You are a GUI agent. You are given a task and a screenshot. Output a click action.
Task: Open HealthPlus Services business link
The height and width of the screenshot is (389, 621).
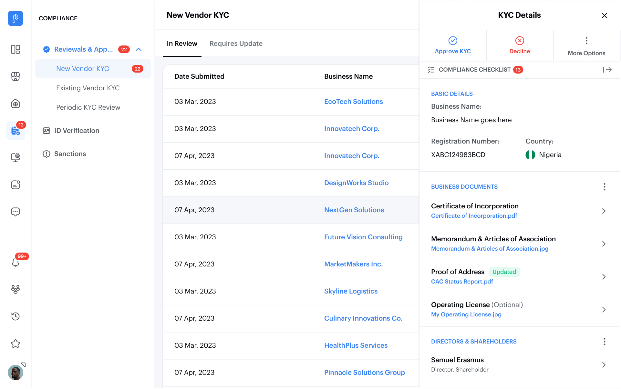pyautogui.click(x=356, y=345)
